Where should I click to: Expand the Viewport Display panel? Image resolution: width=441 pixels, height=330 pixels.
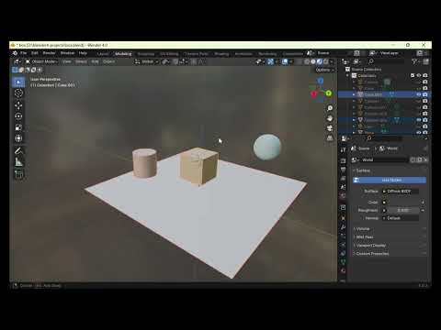click(x=369, y=246)
